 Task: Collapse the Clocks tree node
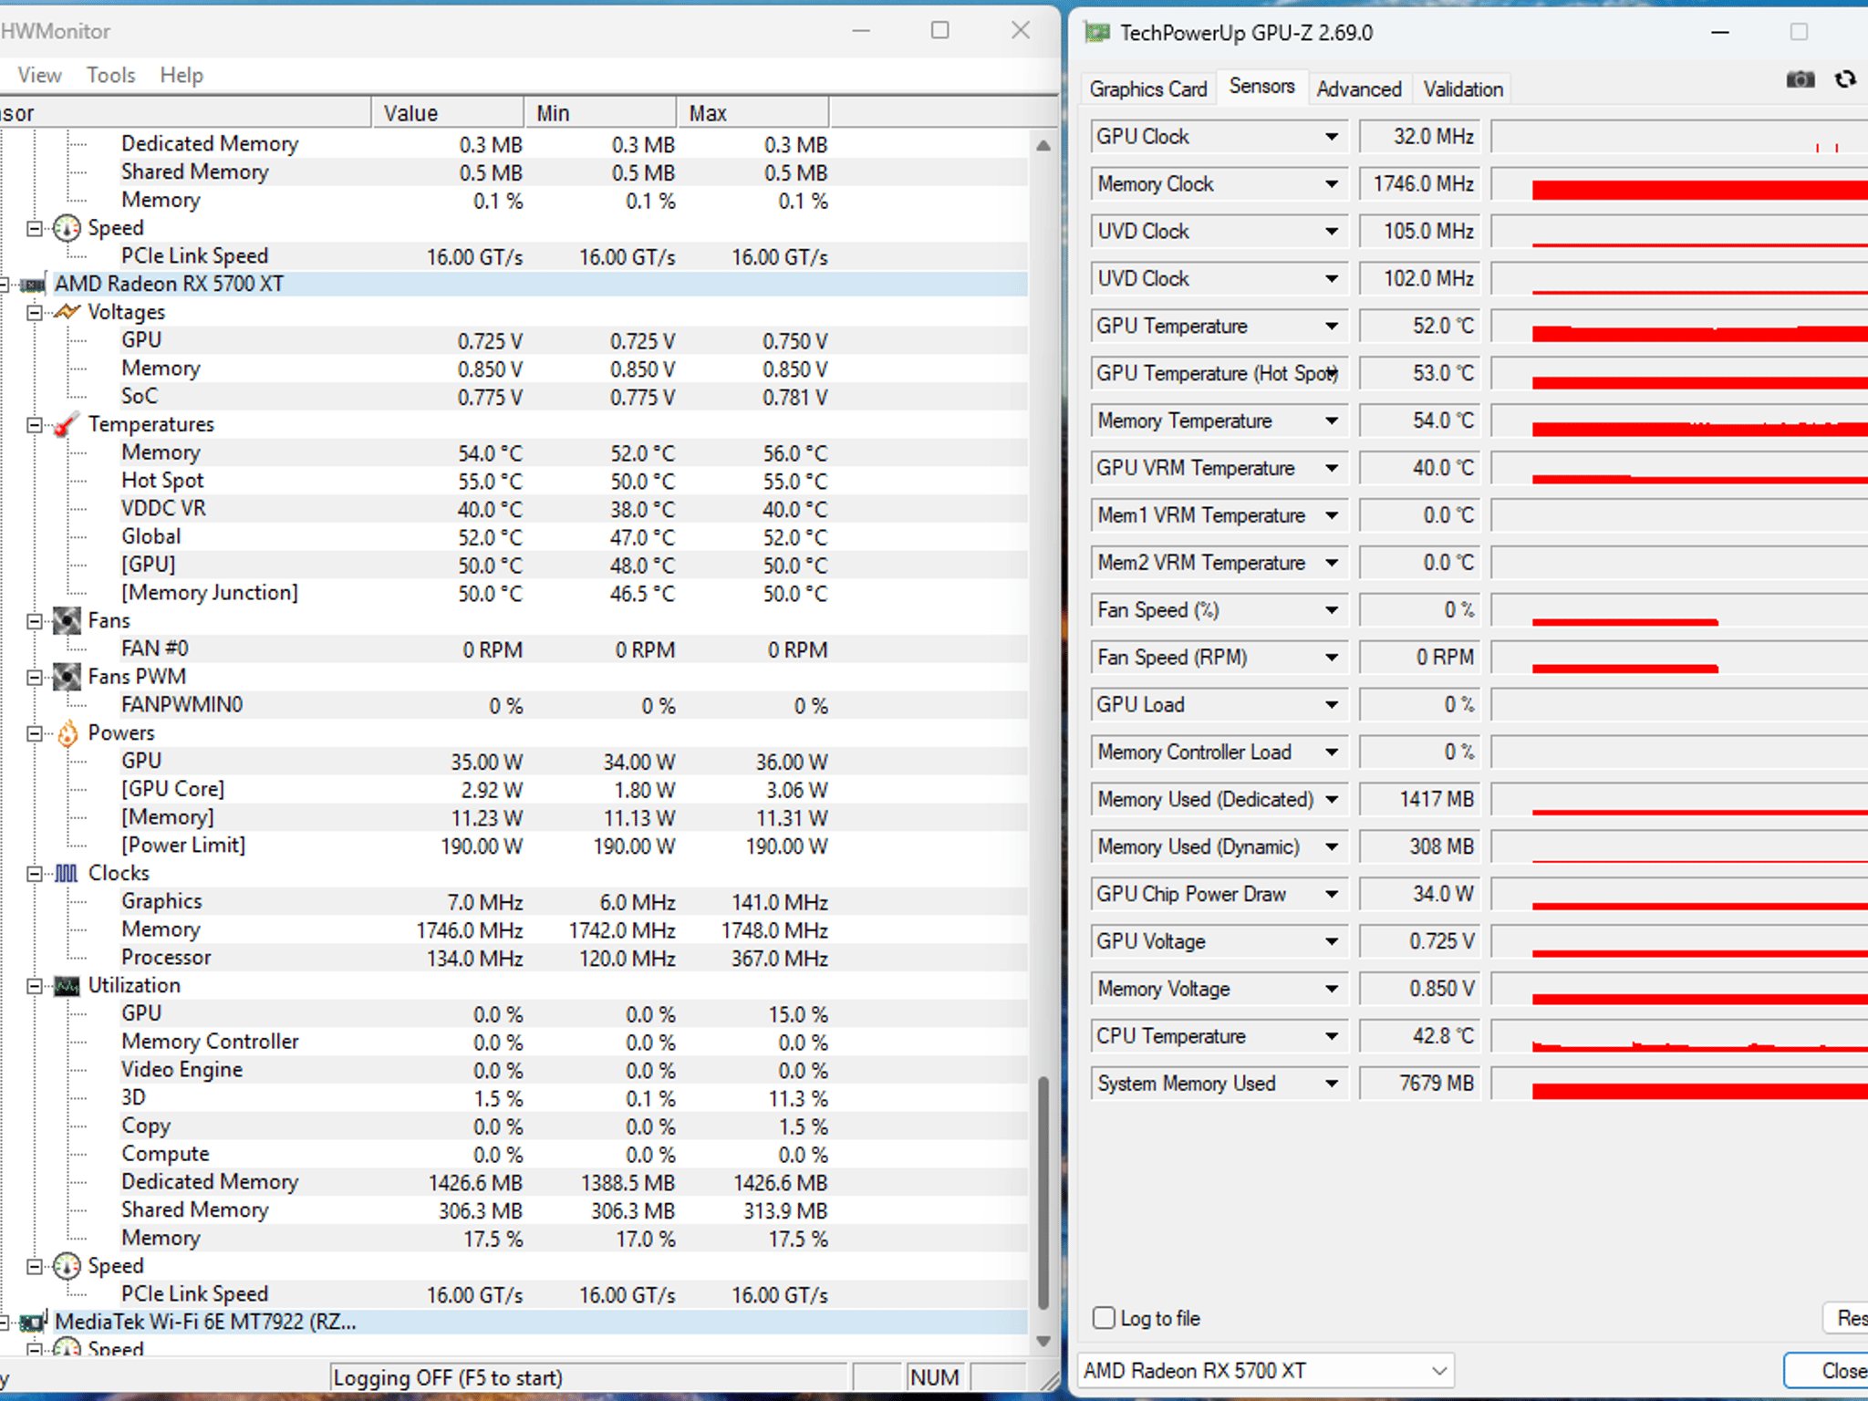(34, 874)
